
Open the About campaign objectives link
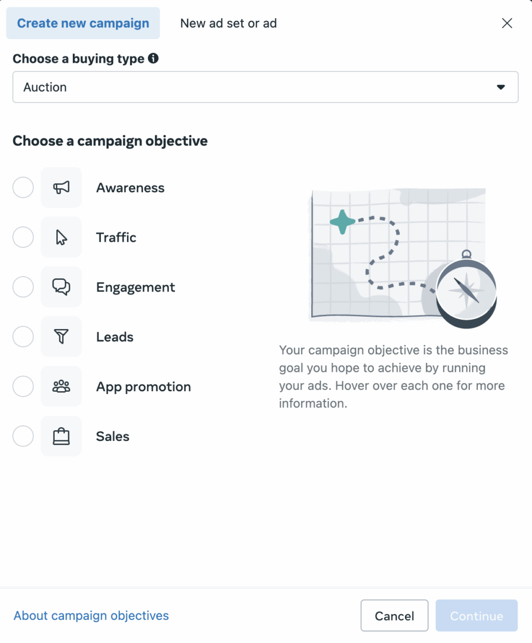pos(91,615)
